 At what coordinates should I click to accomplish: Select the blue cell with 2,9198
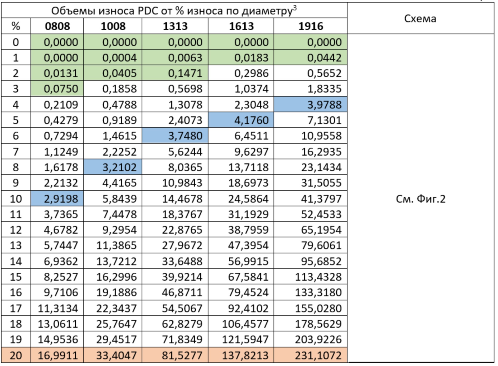[57, 199]
